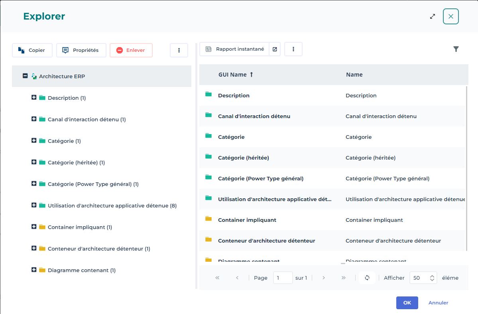Click the items-per-page stepper arrows

point(432,278)
